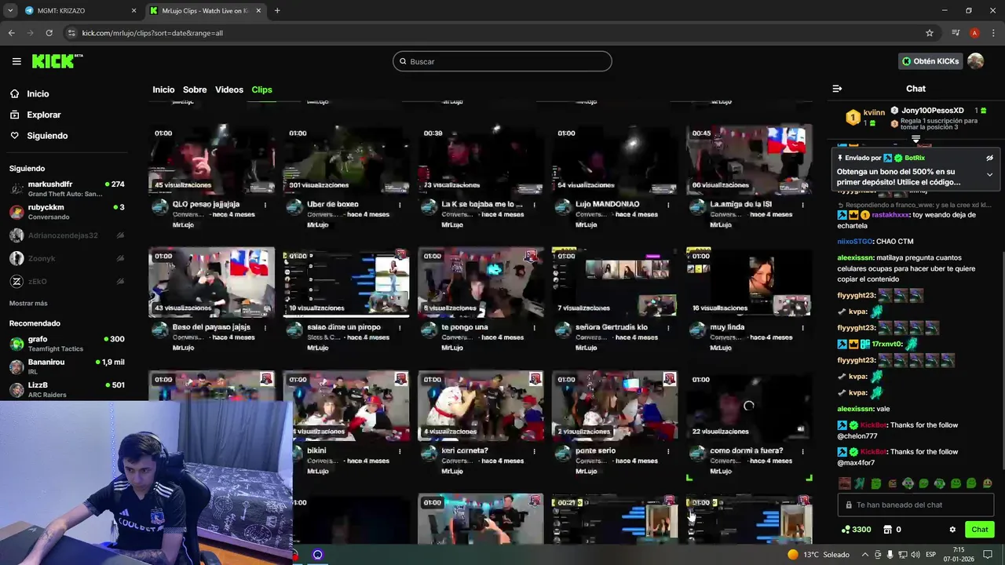Switch to the Videos channel tab
The image size is (1005, 565).
pos(229,89)
